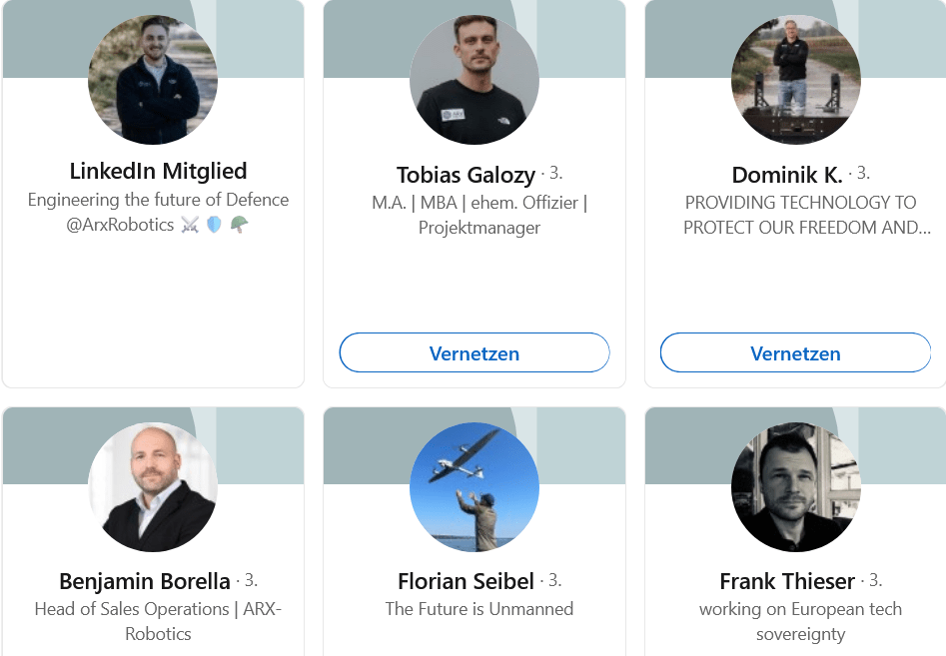Open LinkedIn Mitglied profile photo
This screenshot has height=656, width=946.
pyautogui.click(x=153, y=80)
